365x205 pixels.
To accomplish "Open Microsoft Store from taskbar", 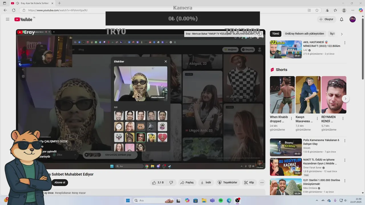I will (195, 200).
